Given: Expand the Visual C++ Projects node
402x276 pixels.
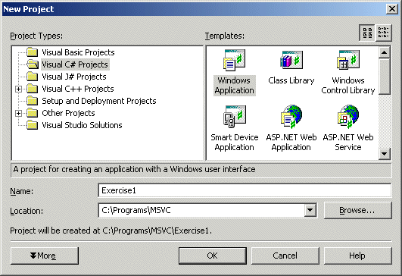Looking at the screenshot, I should point(18,89).
